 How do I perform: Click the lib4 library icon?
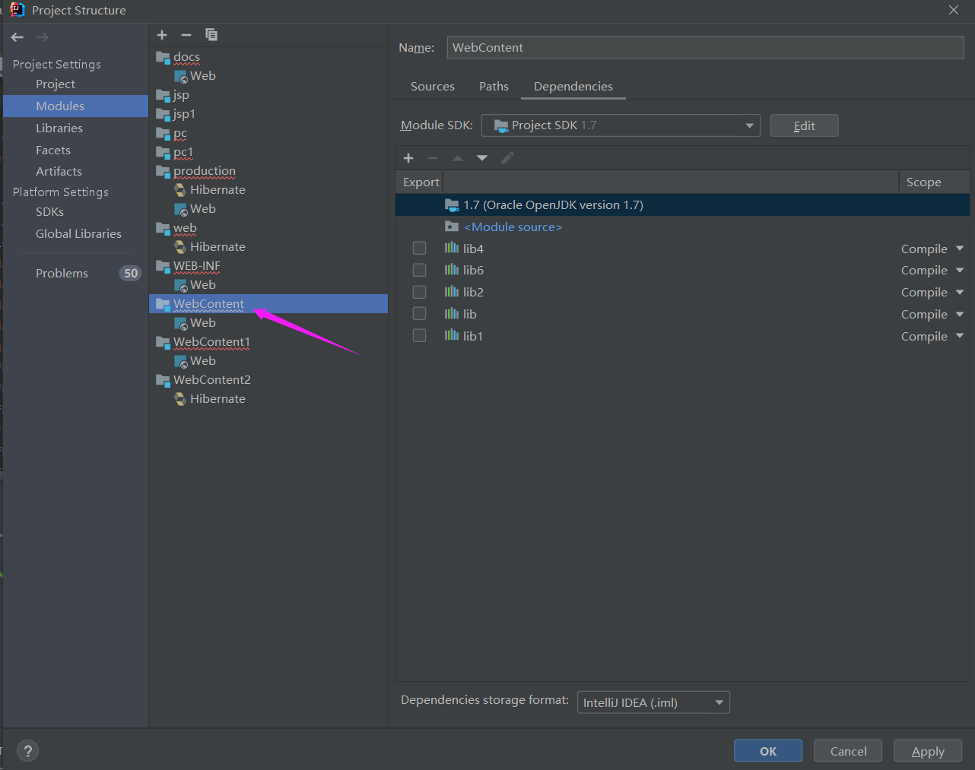pos(452,248)
